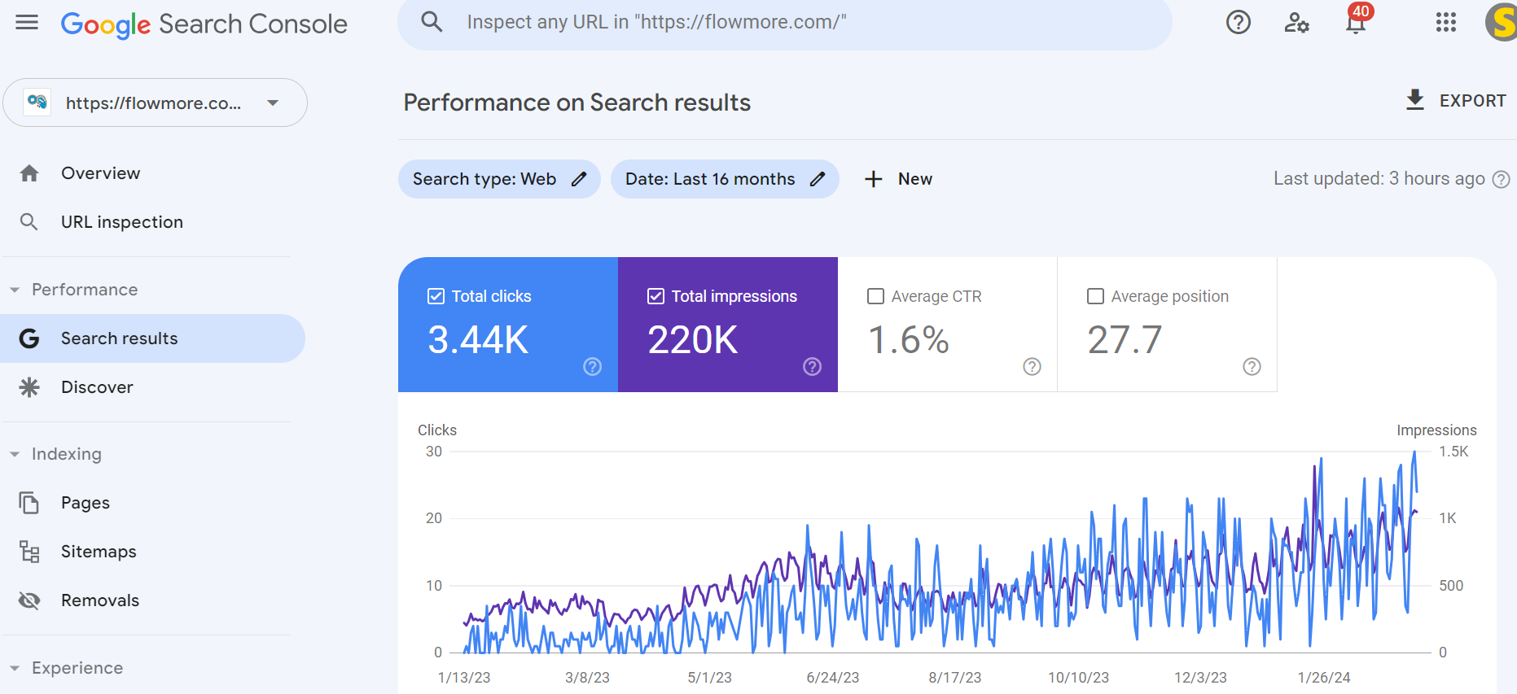Uncheck the Total impressions checkbox
Viewport: 1517px width, 694px height.
click(655, 296)
